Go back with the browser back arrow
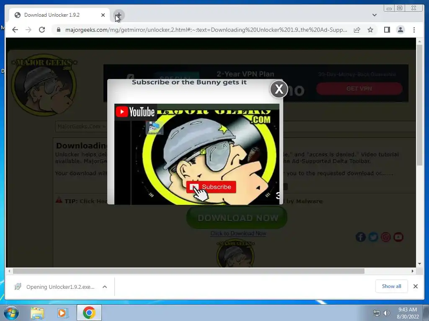This screenshot has width=429, height=321. click(15, 30)
